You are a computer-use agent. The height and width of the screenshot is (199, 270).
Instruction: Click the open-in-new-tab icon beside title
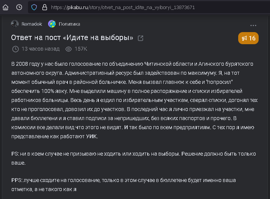point(140,38)
